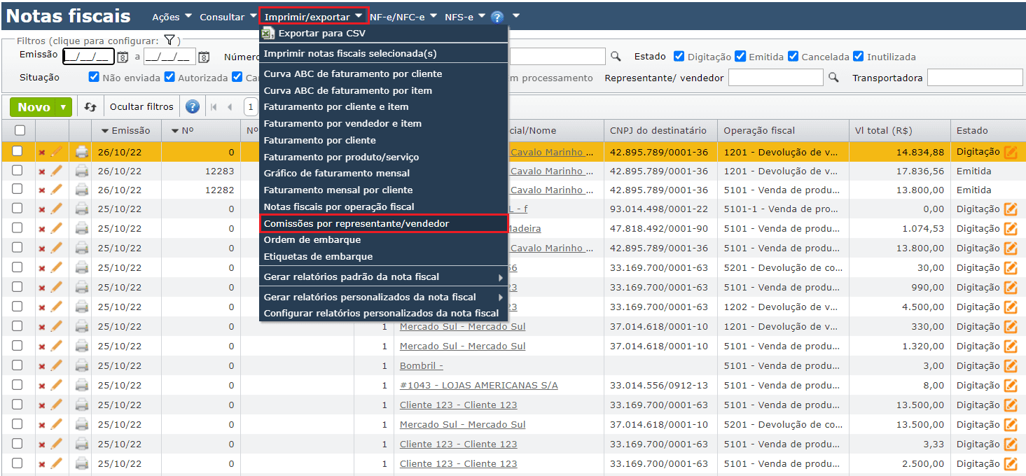Click the filter funnel configure icon

tap(169, 41)
